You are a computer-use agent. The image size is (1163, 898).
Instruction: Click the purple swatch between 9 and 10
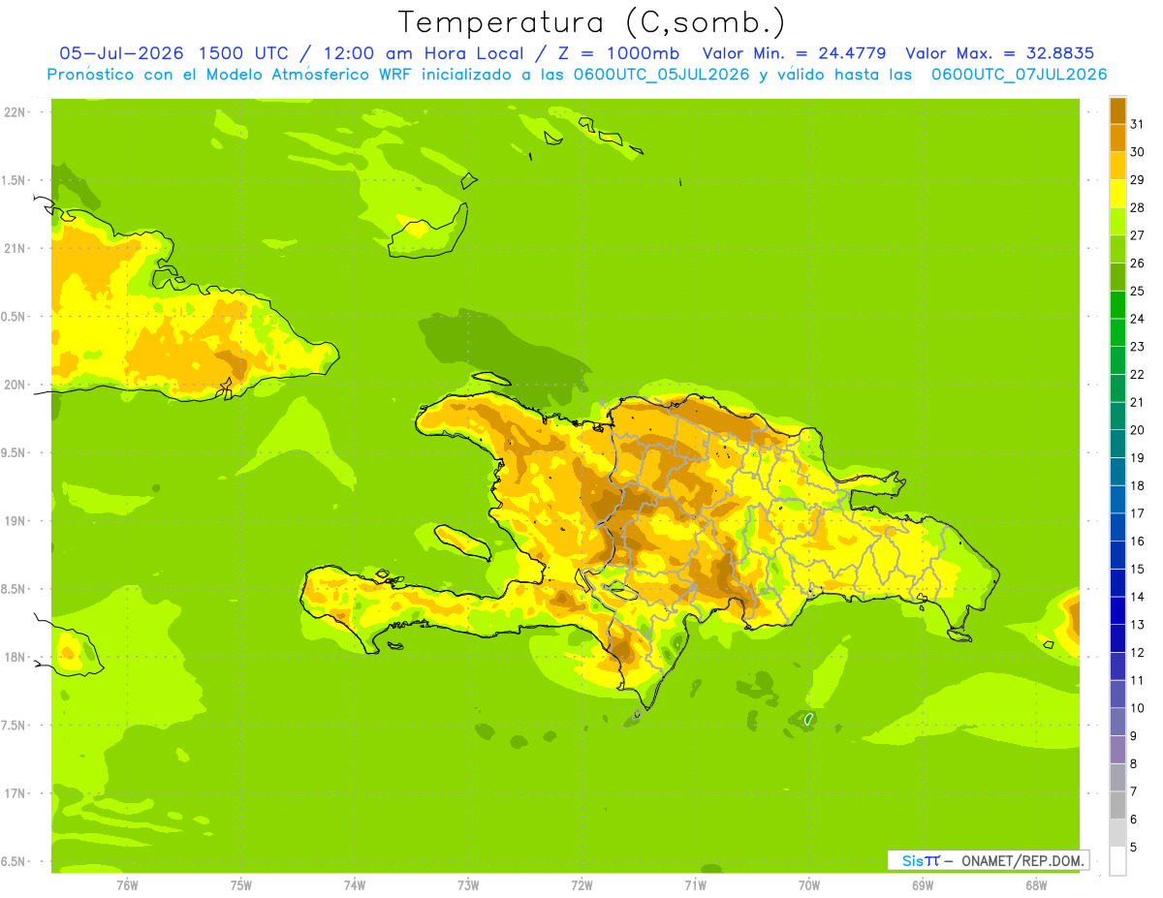1118,722
